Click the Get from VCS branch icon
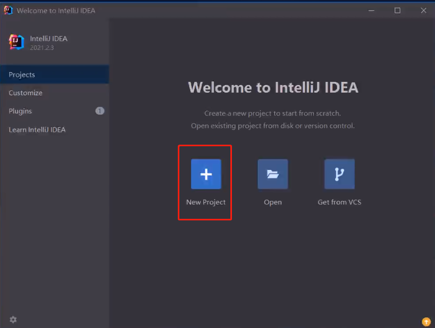The height and width of the screenshot is (328, 435). 339,174
